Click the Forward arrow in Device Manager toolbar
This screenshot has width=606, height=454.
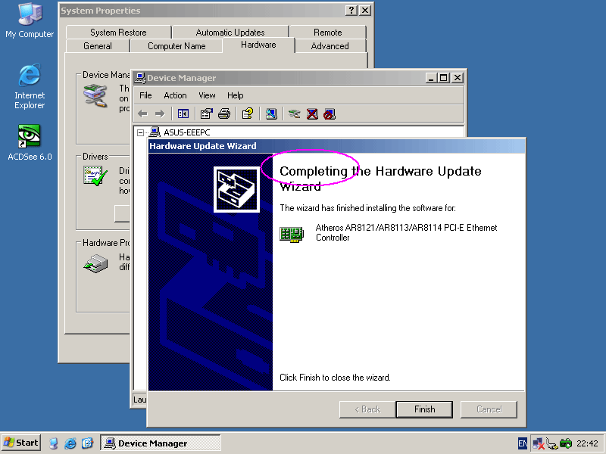pos(160,114)
